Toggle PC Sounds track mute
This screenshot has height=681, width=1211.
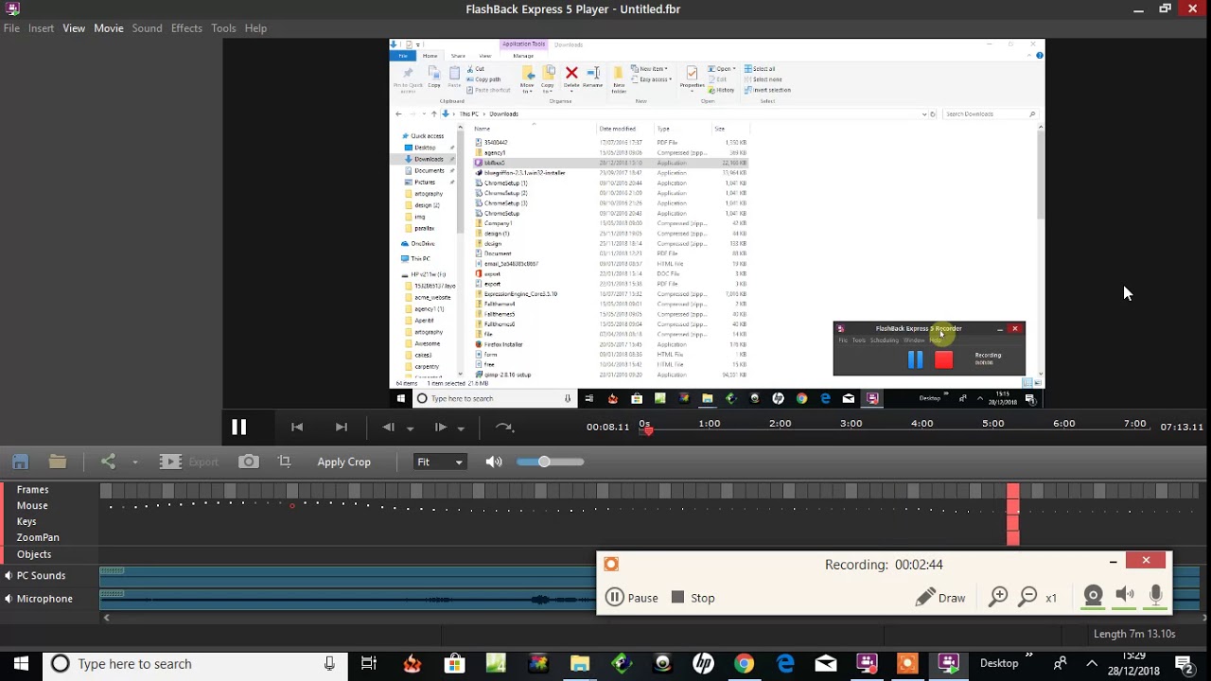(9, 575)
